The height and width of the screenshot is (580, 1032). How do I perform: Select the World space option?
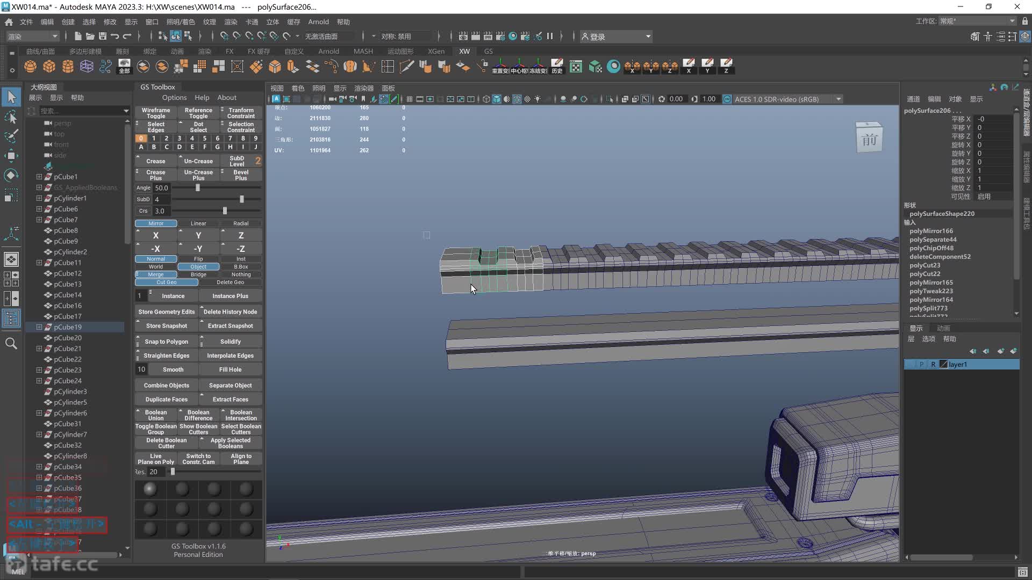tap(156, 267)
